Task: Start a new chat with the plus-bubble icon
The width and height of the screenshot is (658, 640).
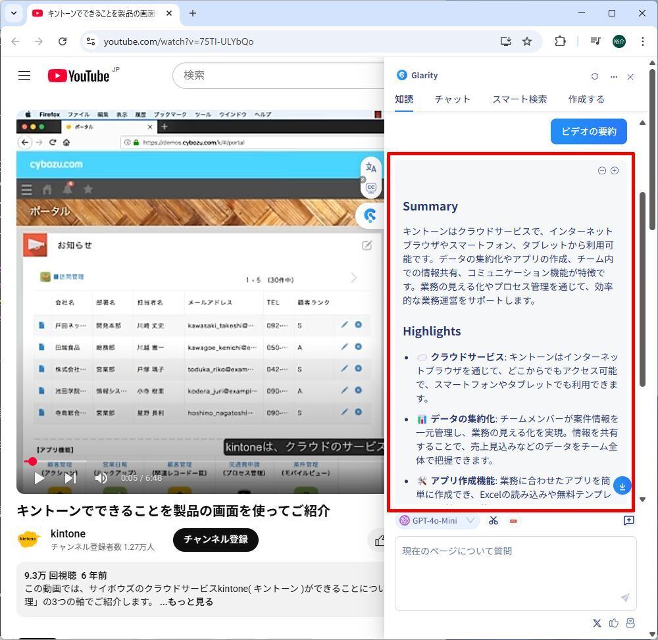Action: click(628, 520)
